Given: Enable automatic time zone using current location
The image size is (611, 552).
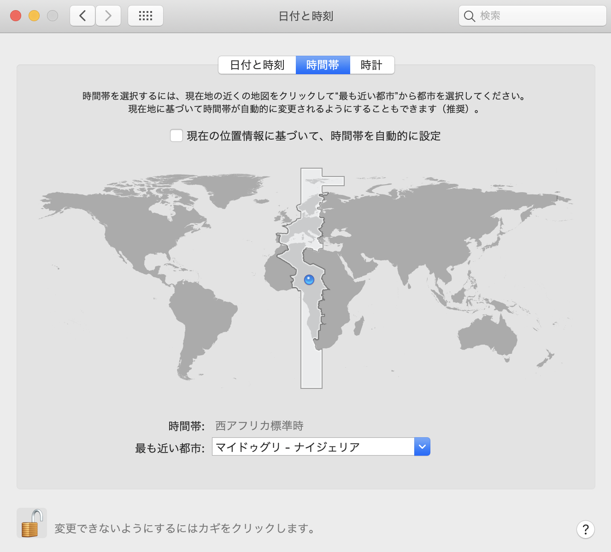Looking at the screenshot, I should [x=176, y=135].
